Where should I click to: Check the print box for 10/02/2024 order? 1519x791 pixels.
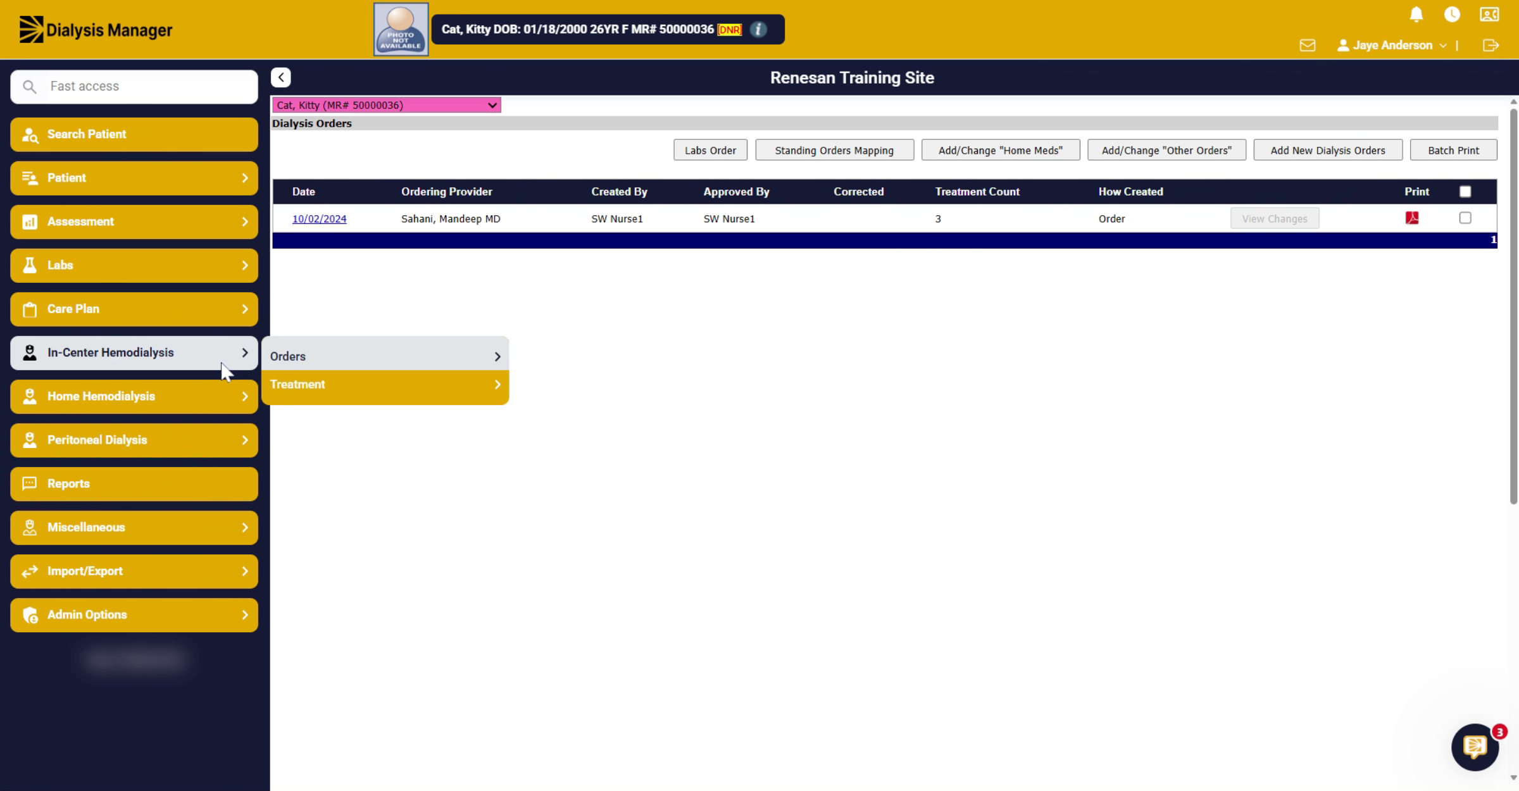[x=1465, y=218]
